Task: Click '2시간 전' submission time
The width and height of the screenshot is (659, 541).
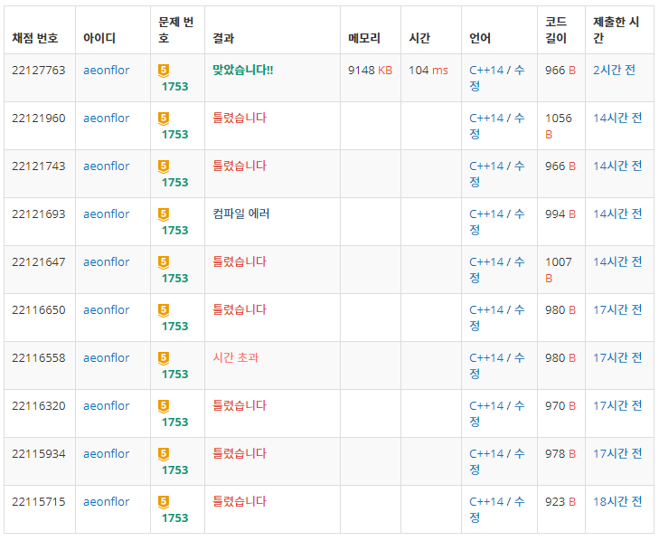Action: click(614, 71)
